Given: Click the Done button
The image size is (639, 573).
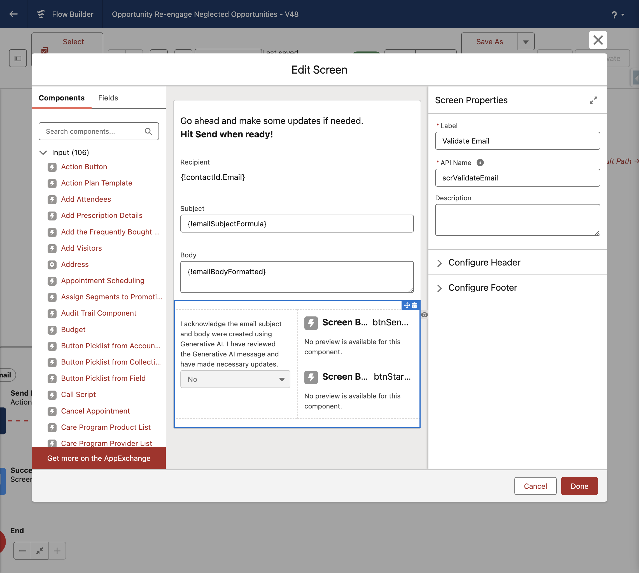Looking at the screenshot, I should coord(579,486).
